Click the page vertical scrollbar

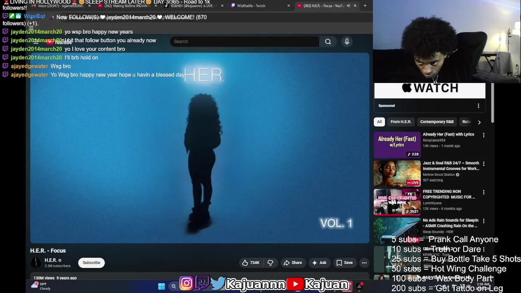493,104
